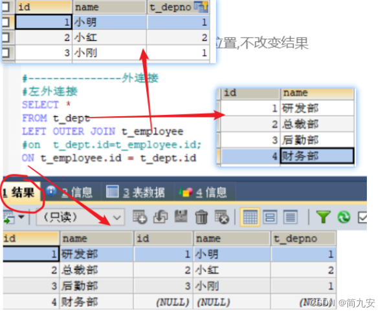The width and height of the screenshot is (385, 314).
Task: Click the id column header in employee table
Action: click(x=44, y=7)
